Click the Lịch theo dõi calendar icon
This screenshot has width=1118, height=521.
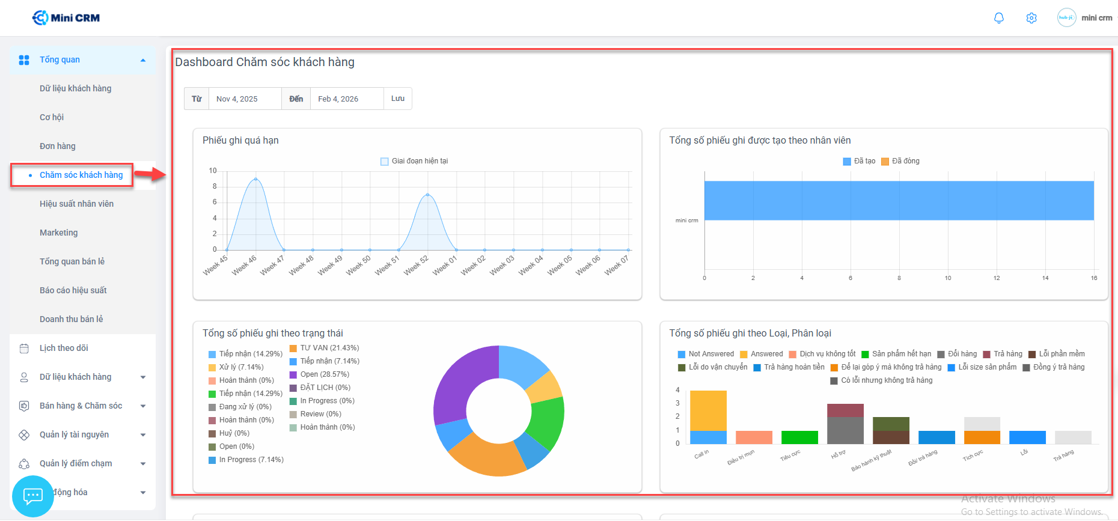[24, 349]
